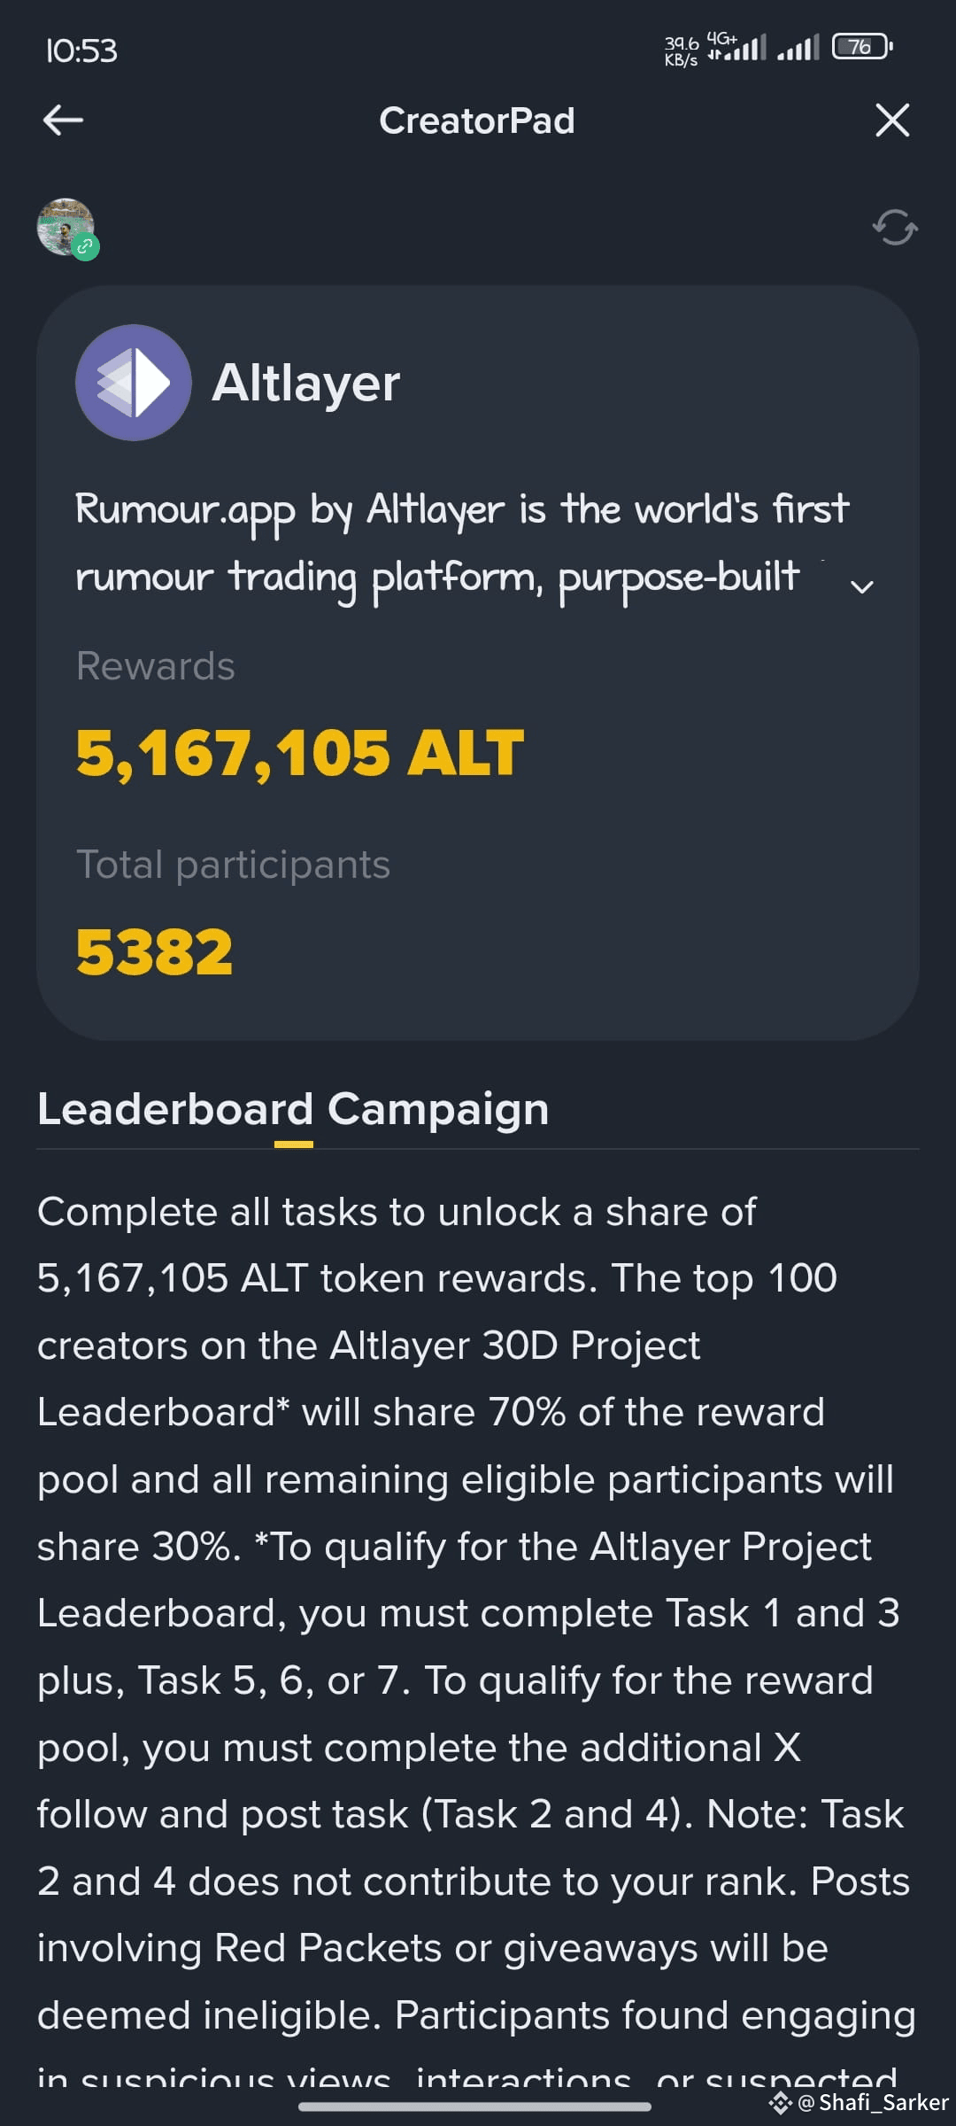Tap the @Shafi_Sarker watermark handle
The width and height of the screenshot is (956, 2126).
(x=875, y=2103)
